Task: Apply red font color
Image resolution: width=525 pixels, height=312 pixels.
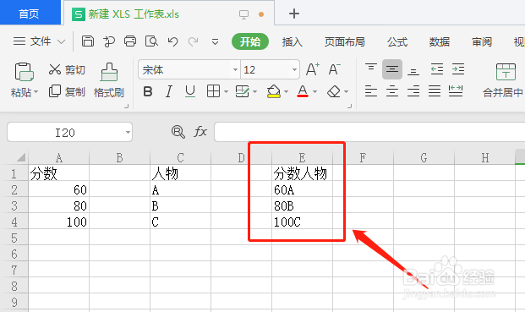Action: tap(303, 91)
